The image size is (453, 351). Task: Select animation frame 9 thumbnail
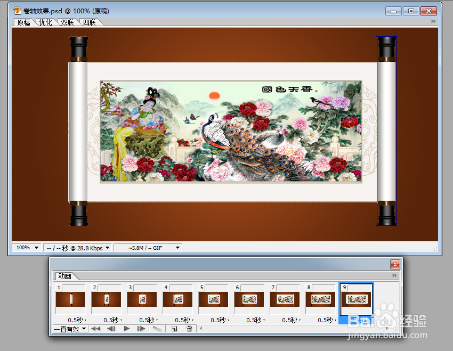[356, 299]
